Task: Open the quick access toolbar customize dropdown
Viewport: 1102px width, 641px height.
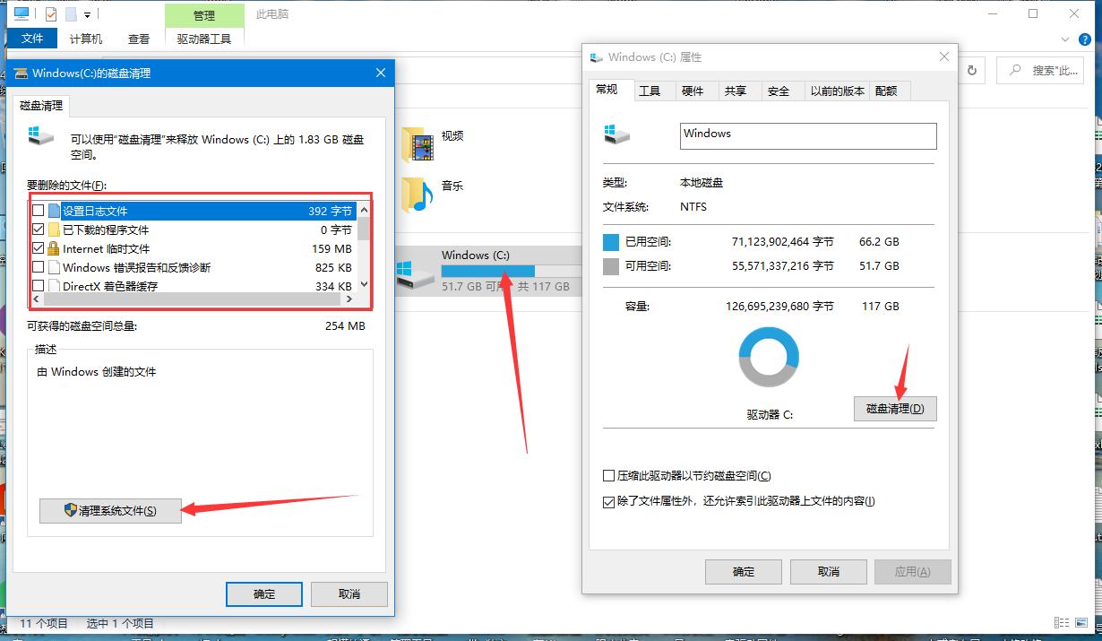Action: [86, 14]
